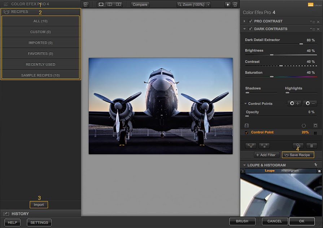Image resolution: width=323 pixels, height=228 pixels.
Task: Uncheck the Dark Contrasts filter
Action: [250, 29]
